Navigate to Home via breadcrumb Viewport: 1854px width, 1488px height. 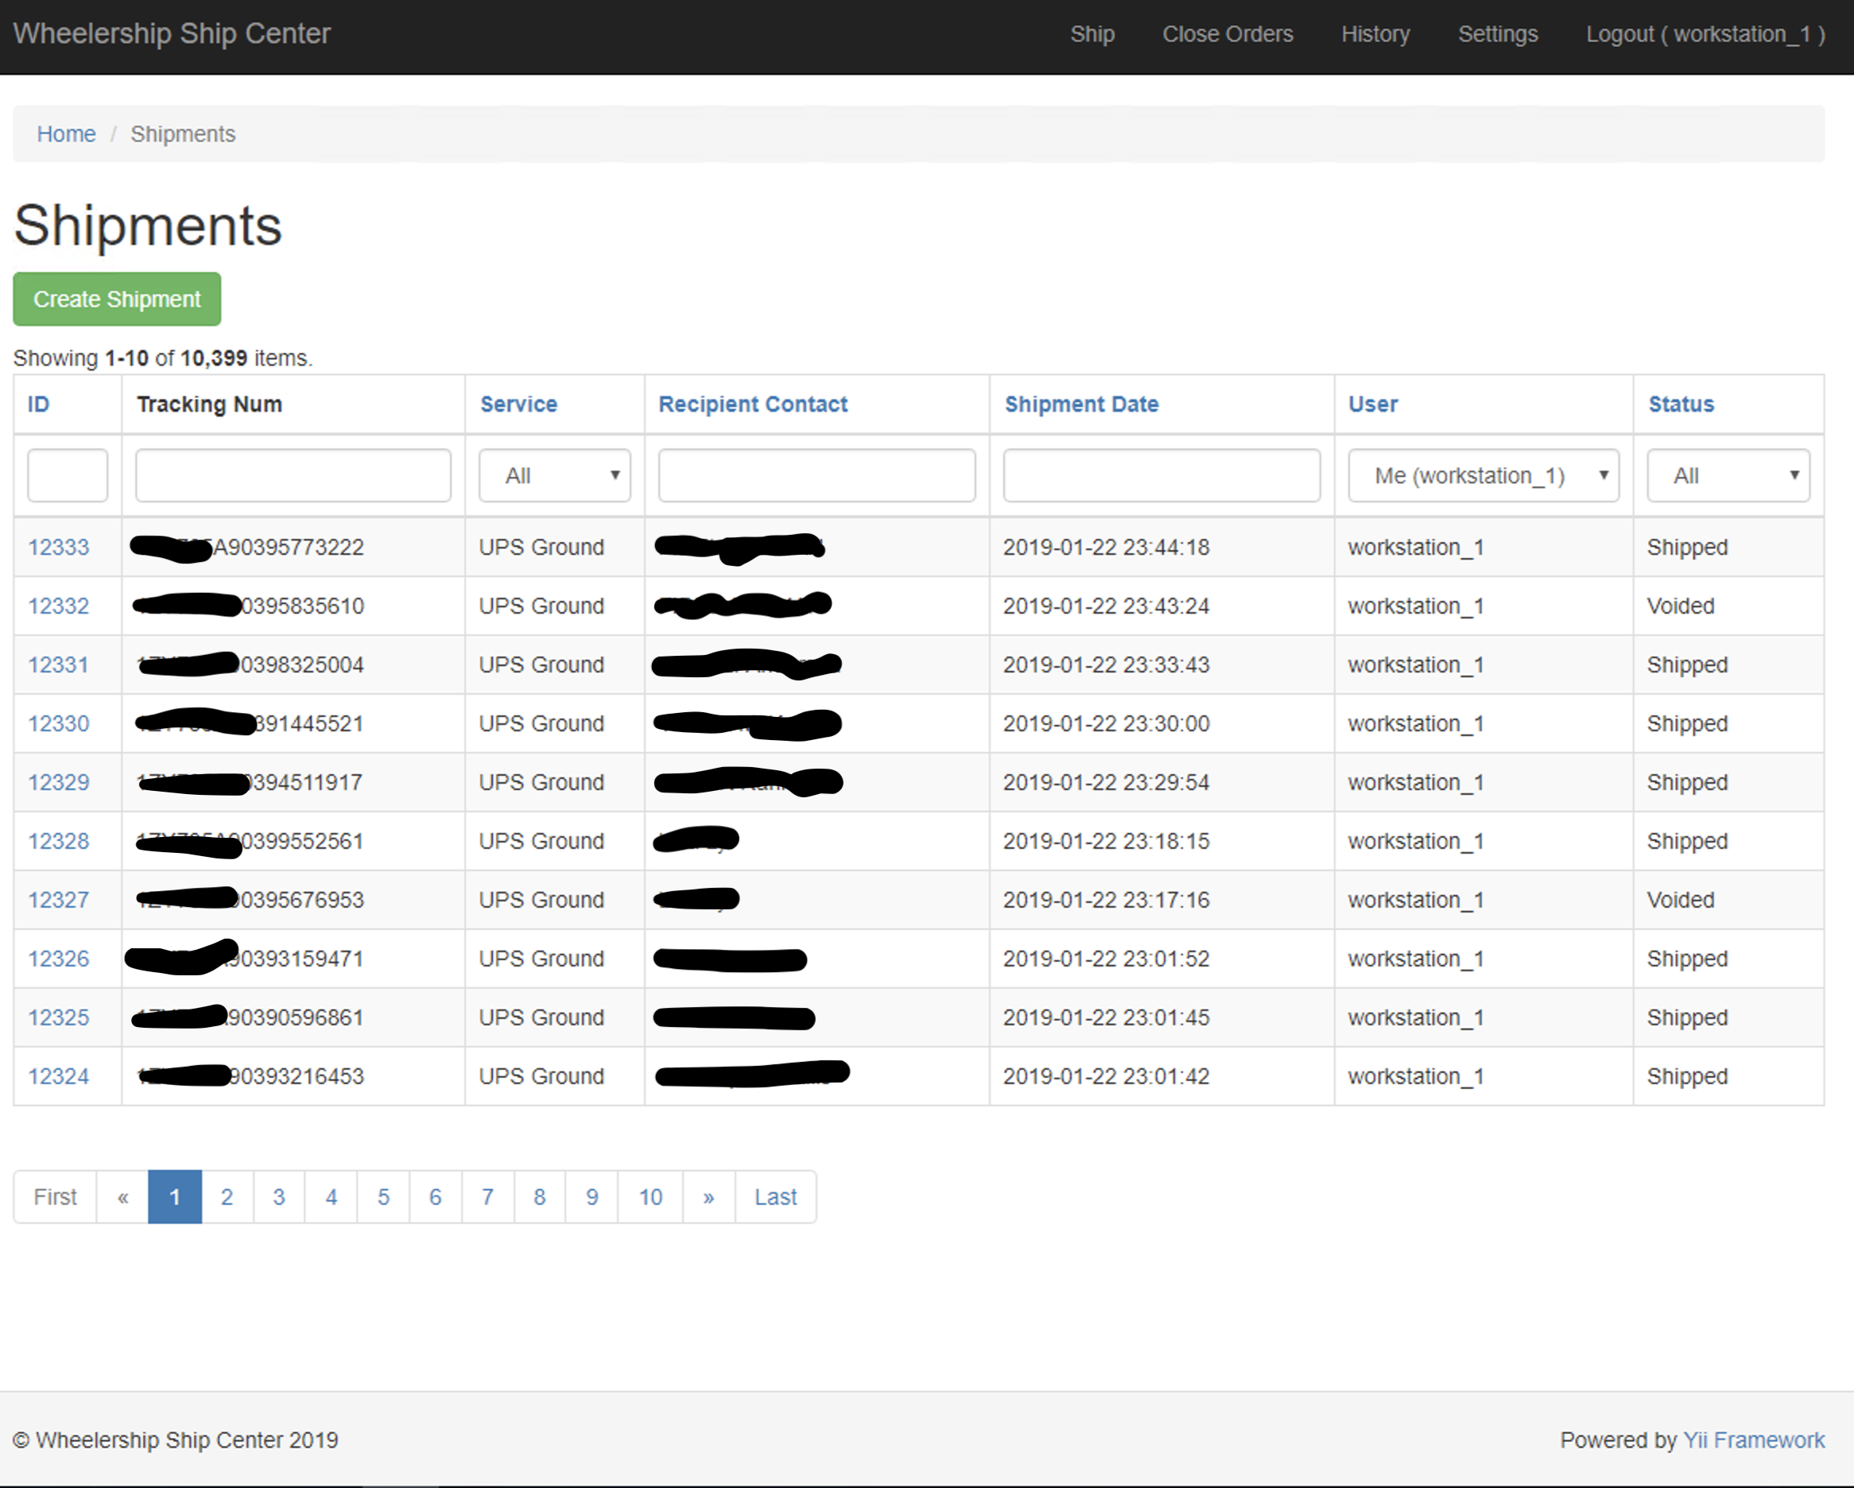tap(66, 134)
